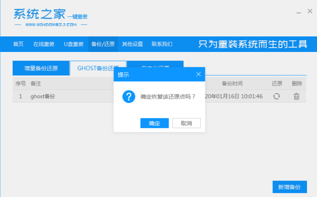The width and height of the screenshot is (317, 197).
Task: Click the restore icon for ghost备份 row
Action: click(x=277, y=96)
